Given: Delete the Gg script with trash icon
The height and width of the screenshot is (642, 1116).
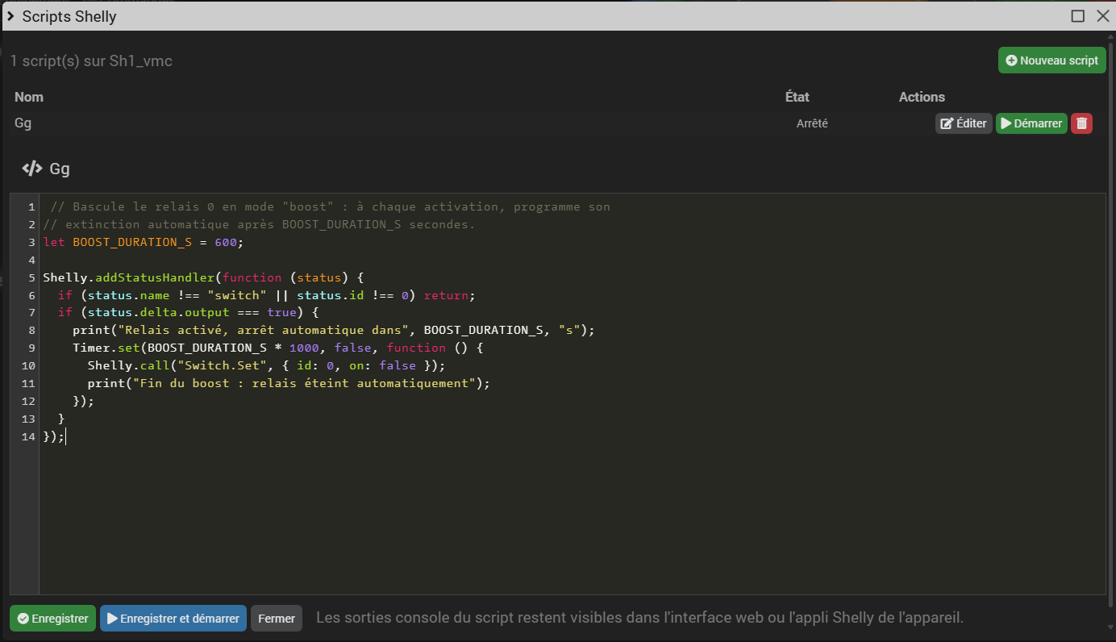Looking at the screenshot, I should 1081,123.
